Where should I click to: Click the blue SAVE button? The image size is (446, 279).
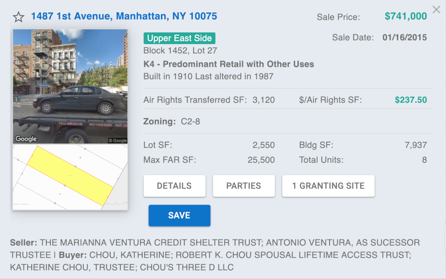point(179,215)
